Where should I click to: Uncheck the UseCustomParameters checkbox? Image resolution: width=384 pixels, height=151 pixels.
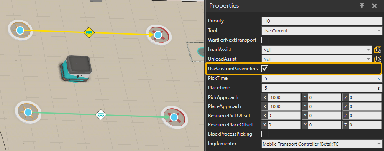pos(265,69)
